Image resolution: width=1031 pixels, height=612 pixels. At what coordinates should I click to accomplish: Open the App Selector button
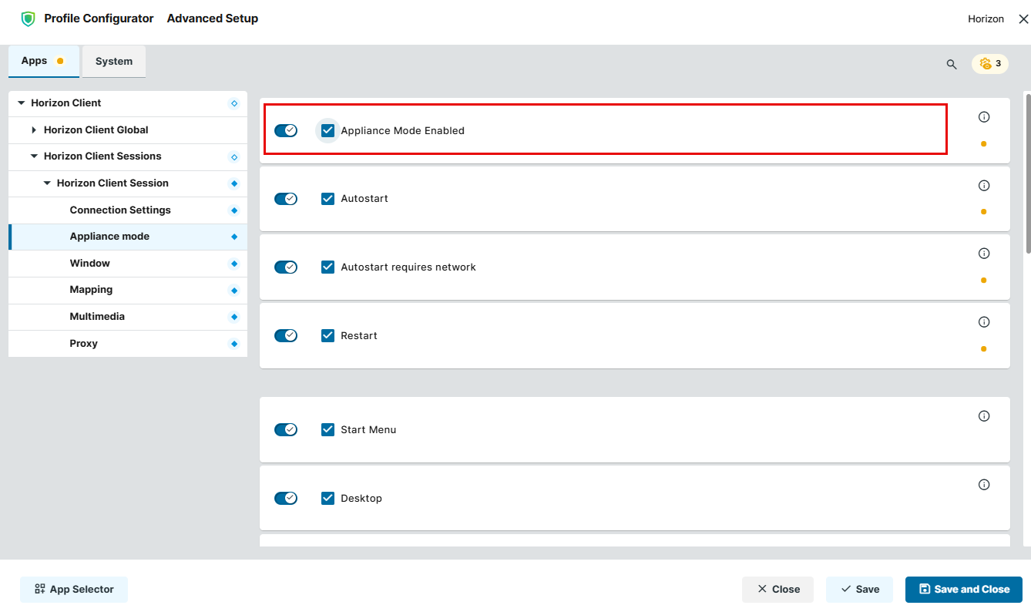[x=74, y=590]
